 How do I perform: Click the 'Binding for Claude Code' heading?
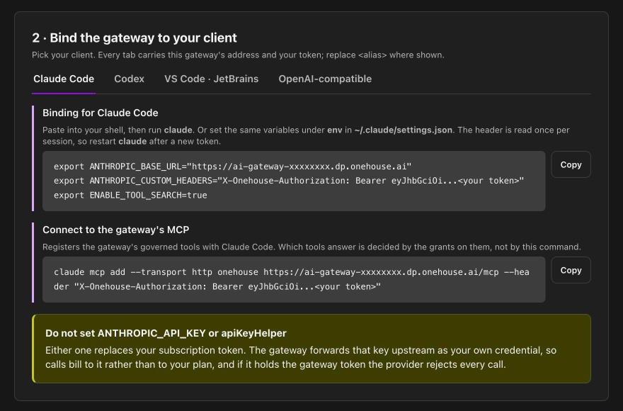click(100, 113)
